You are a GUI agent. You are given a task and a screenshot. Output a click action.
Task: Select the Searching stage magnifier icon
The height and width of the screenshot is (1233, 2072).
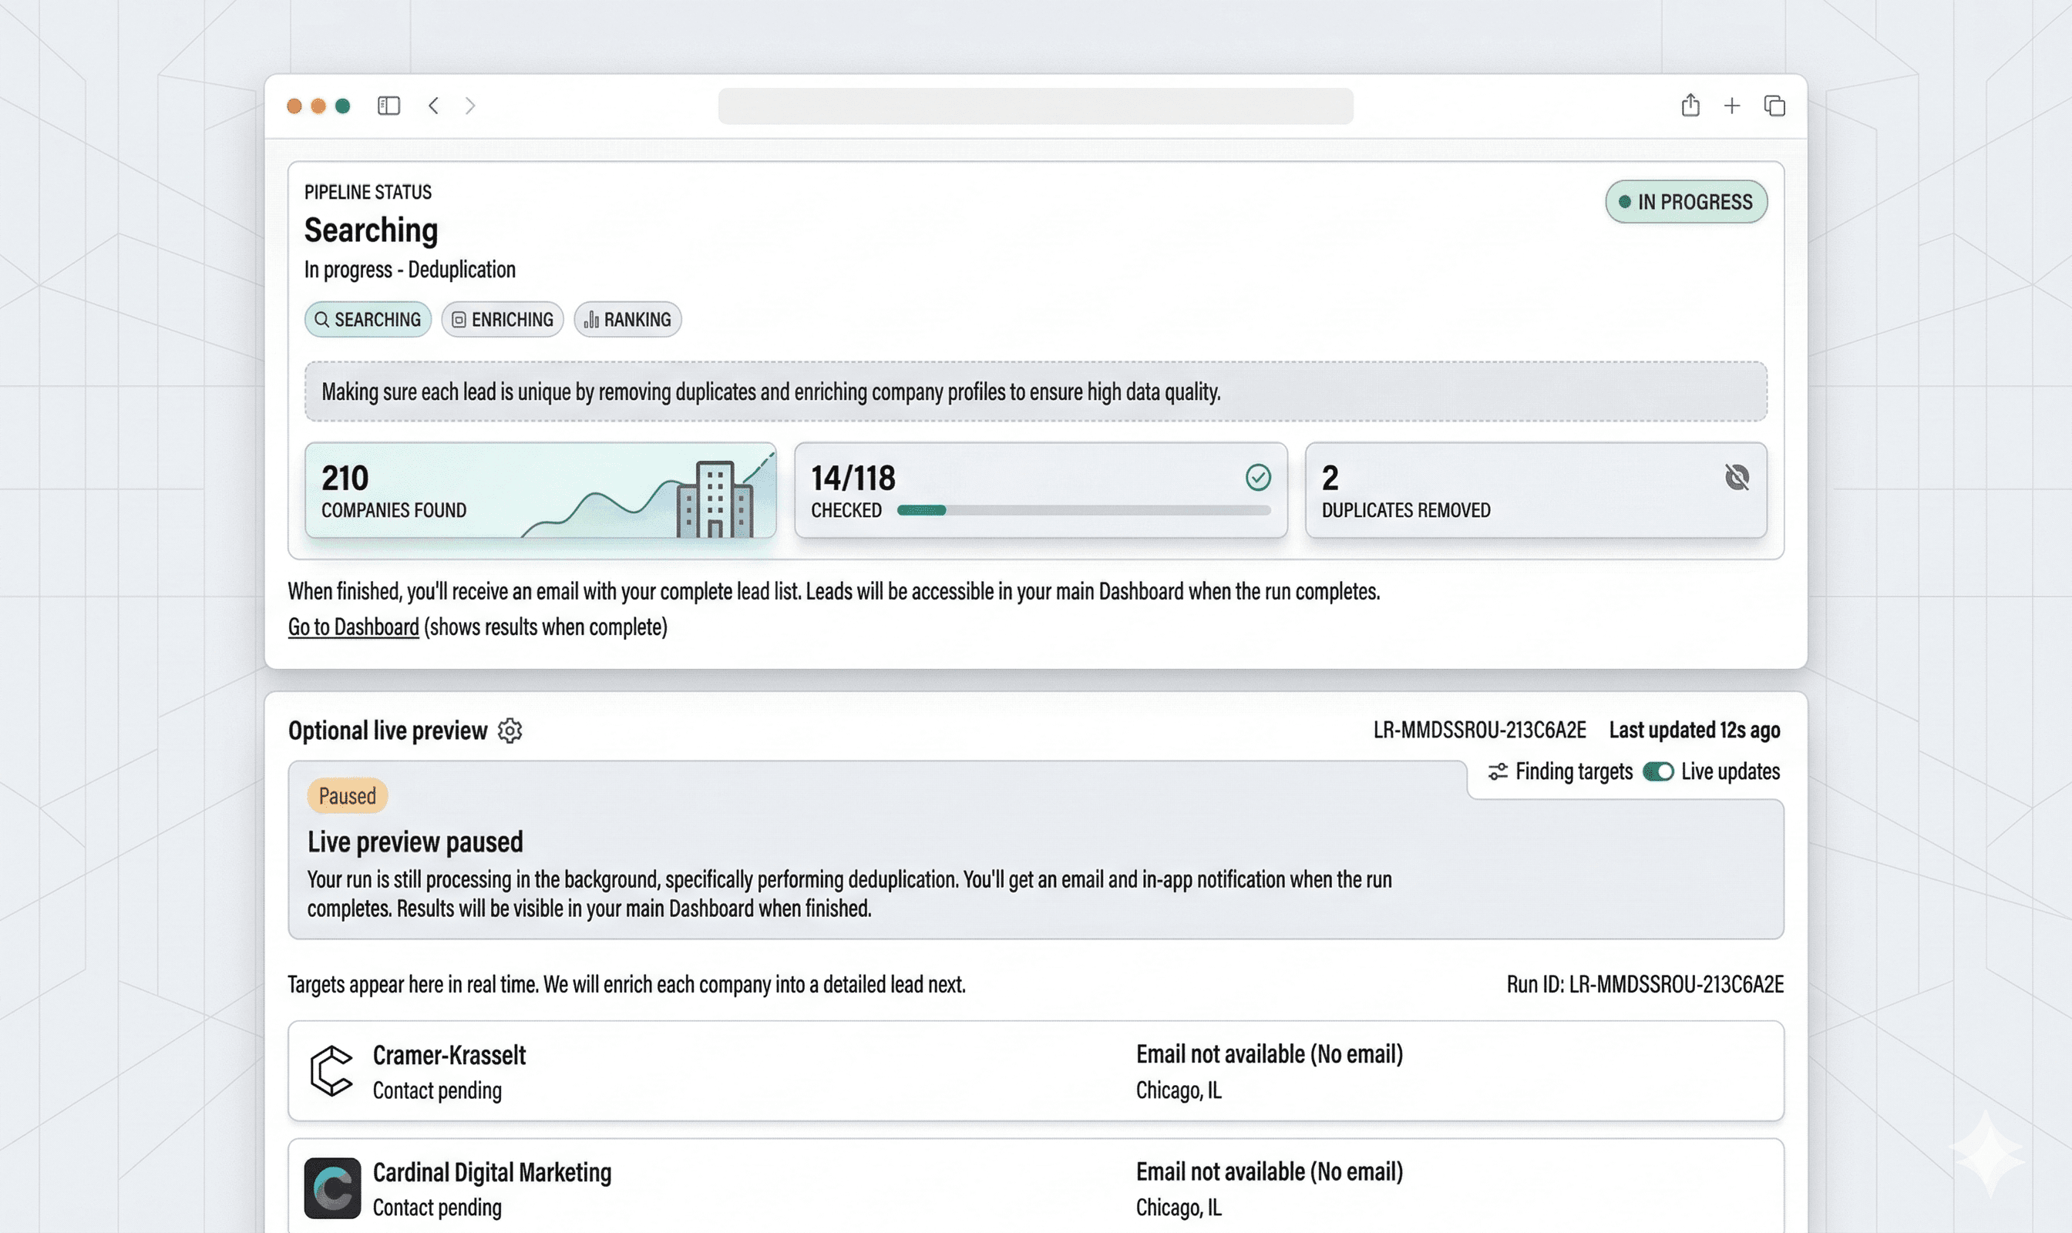(x=323, y=319)
